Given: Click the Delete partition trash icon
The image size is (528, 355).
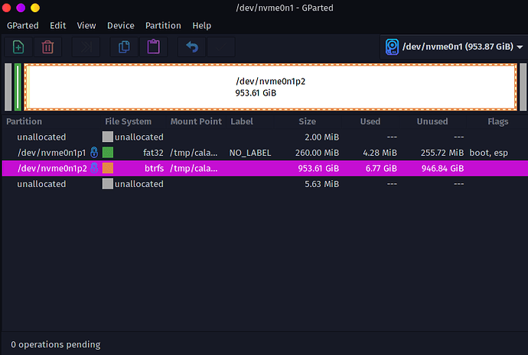Looking at the screenshot, I should [47, 47].
